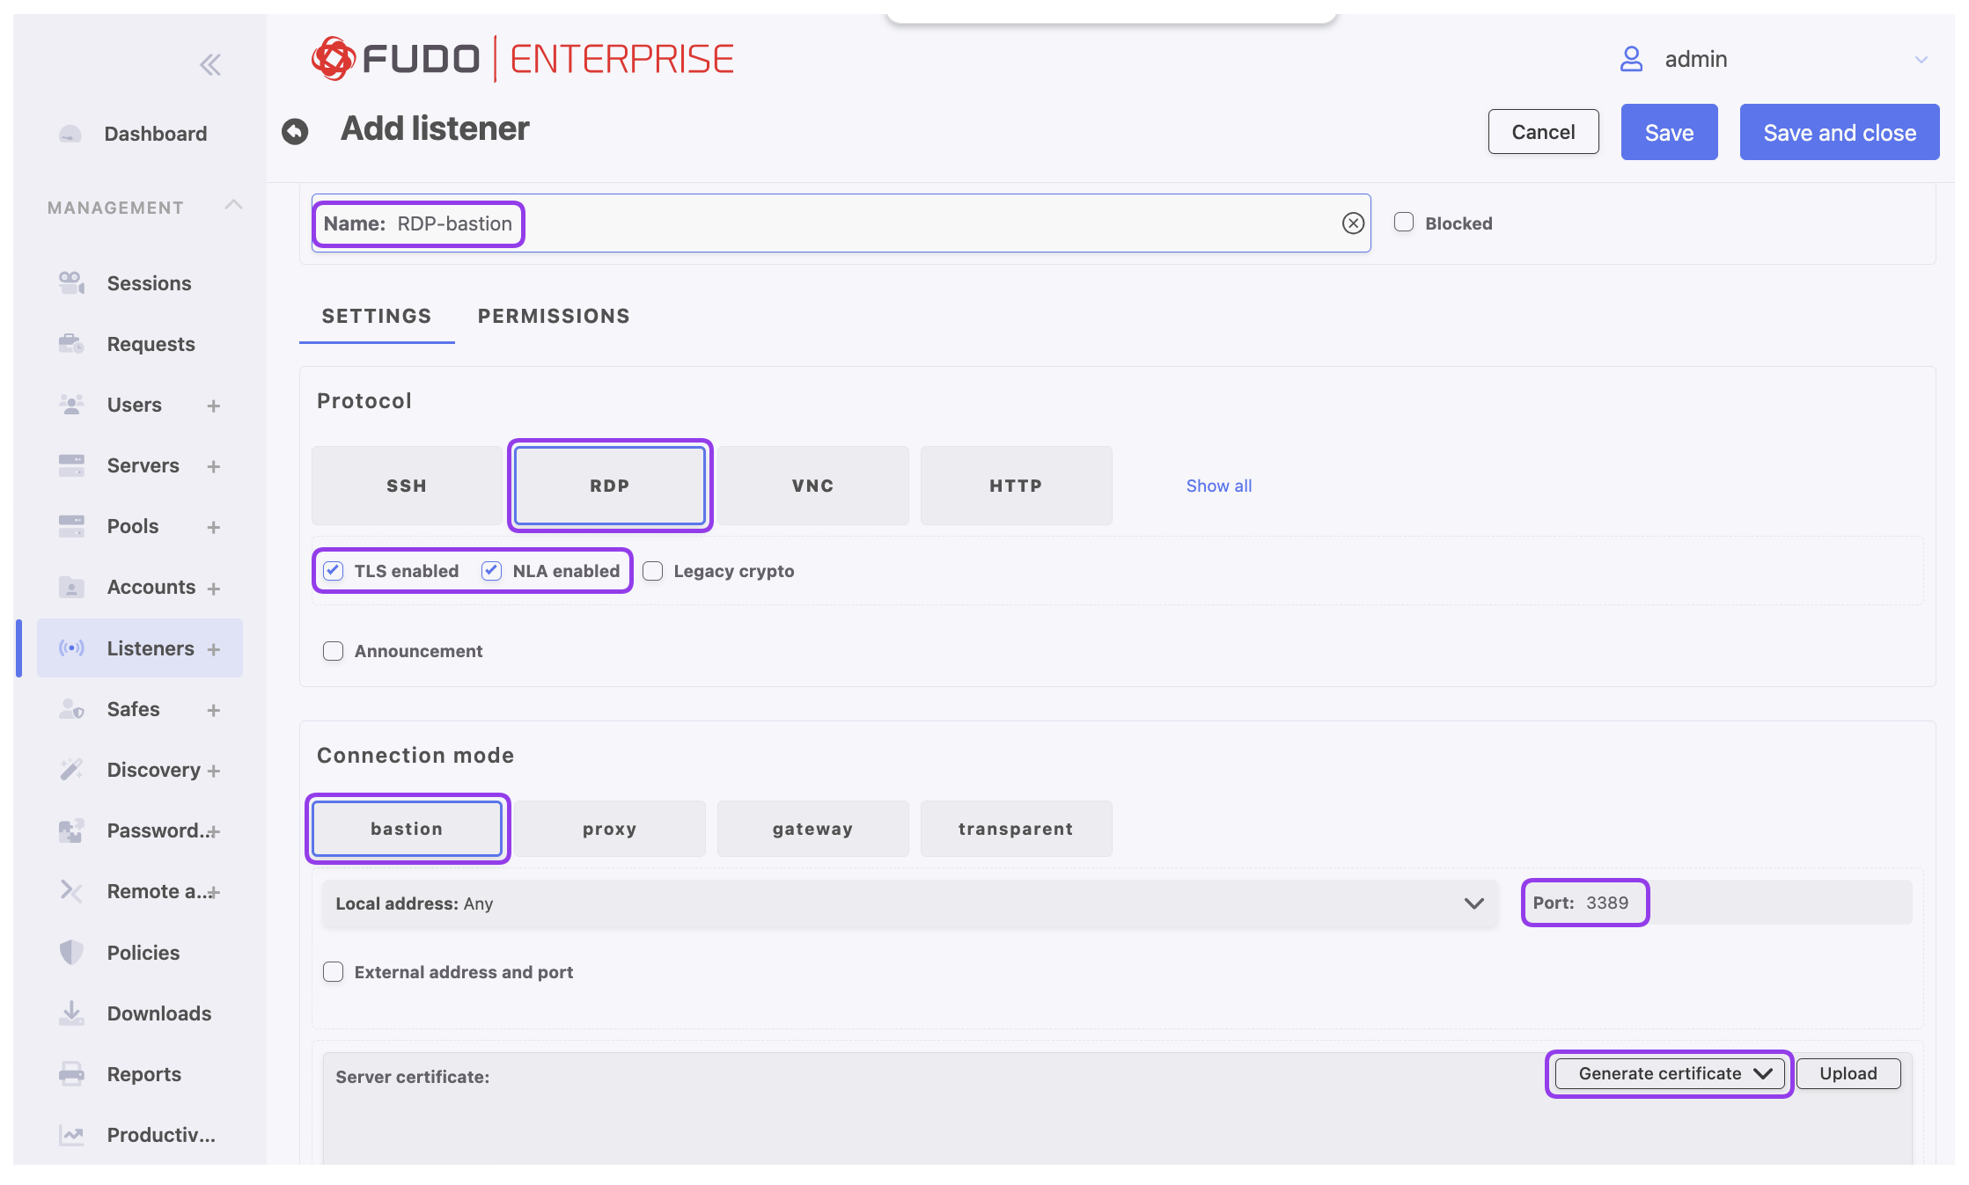This screenshot has width=1969, height=1185.
Task: Click the admin user profile icon
Action: 1631,59
